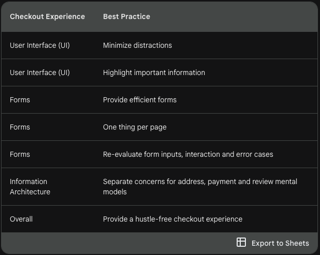Click the Export to Sheets label
Image resolution: width=320 pixels, height=255 pixels.
click(x=280, y=243)
